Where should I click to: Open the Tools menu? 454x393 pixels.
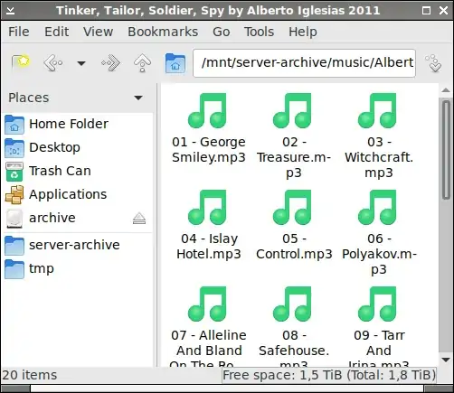click(x=259, y=32)
